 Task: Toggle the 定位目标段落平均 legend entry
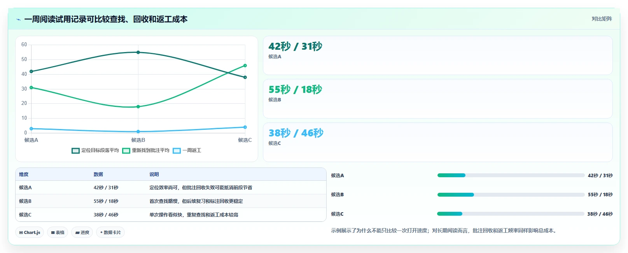pos(95,150)
